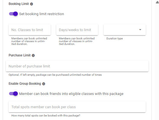Click the Booking Limit section heading
The width and height of the screenshot is (159, 120).
click(x=19, y=4)
